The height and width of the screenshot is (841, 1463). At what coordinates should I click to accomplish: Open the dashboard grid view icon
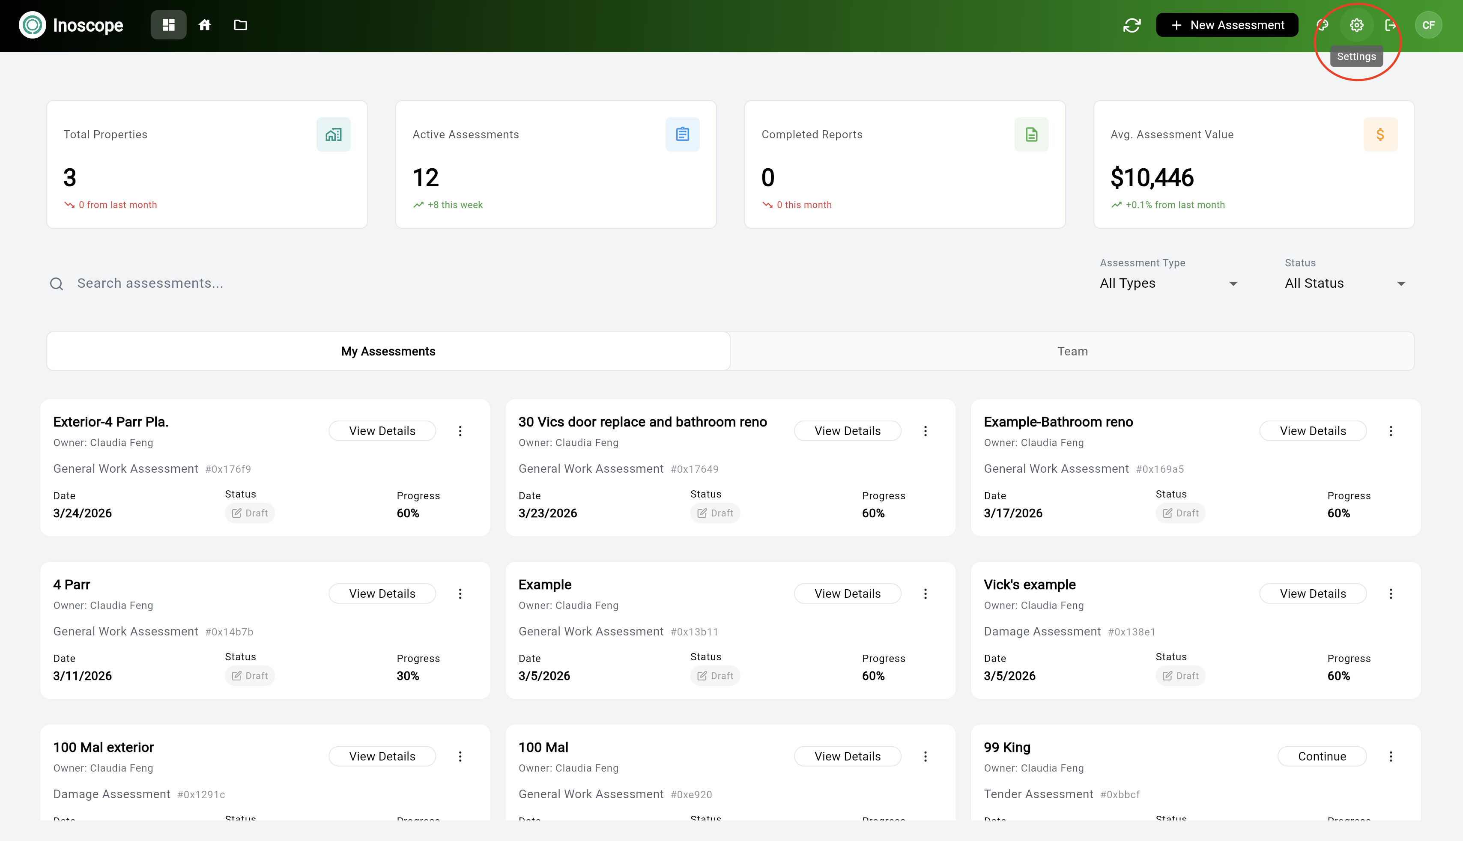168,25
